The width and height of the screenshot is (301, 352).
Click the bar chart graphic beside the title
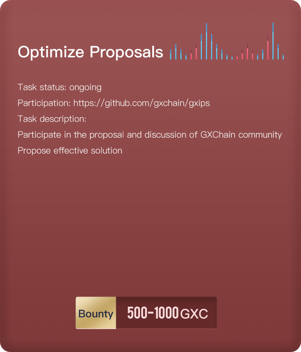[x=227, y=41]
